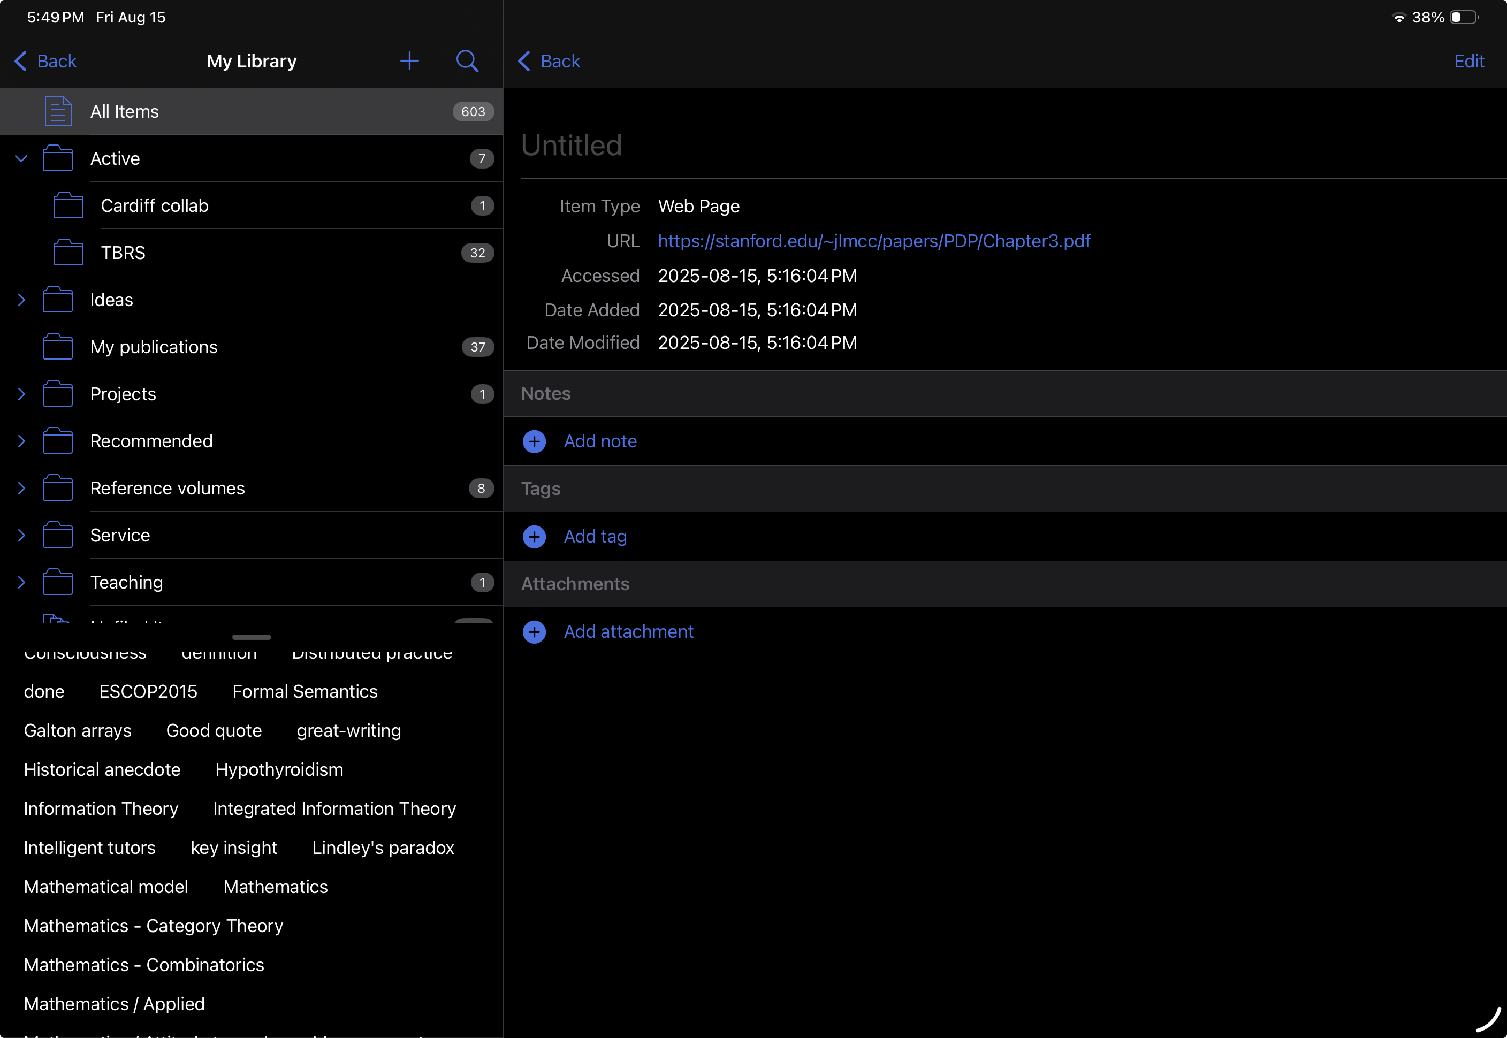Tap the Add note plus icon
The image size is (1507, 1038).
[534, 441]
